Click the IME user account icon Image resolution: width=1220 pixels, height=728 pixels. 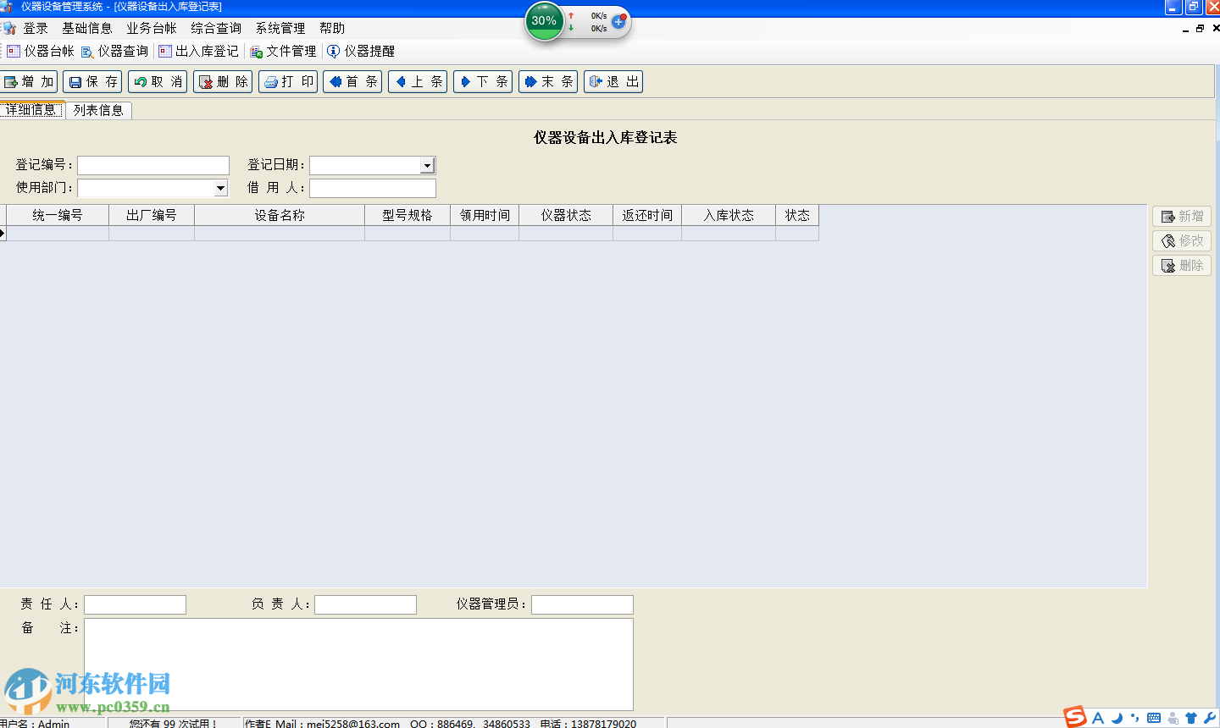pos(1173,718)
